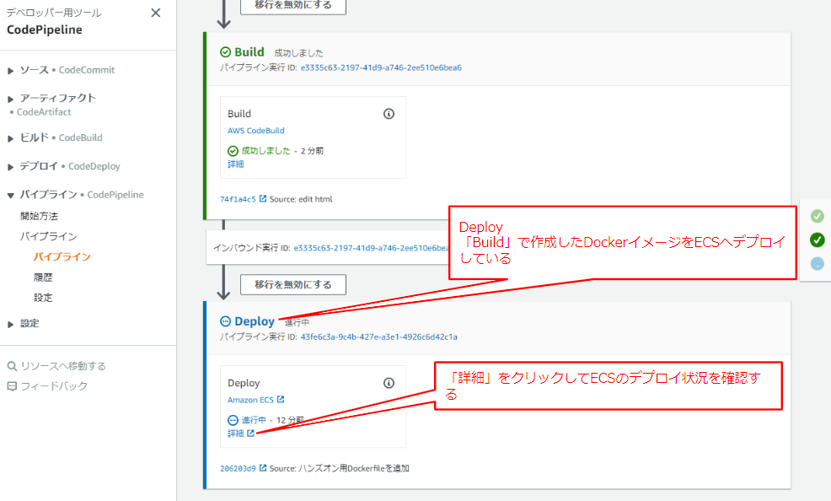Screen dimensions: 831x501
Task: Open the Deploy stage pipeline execution ID link
Action: (x=379, y=337)
